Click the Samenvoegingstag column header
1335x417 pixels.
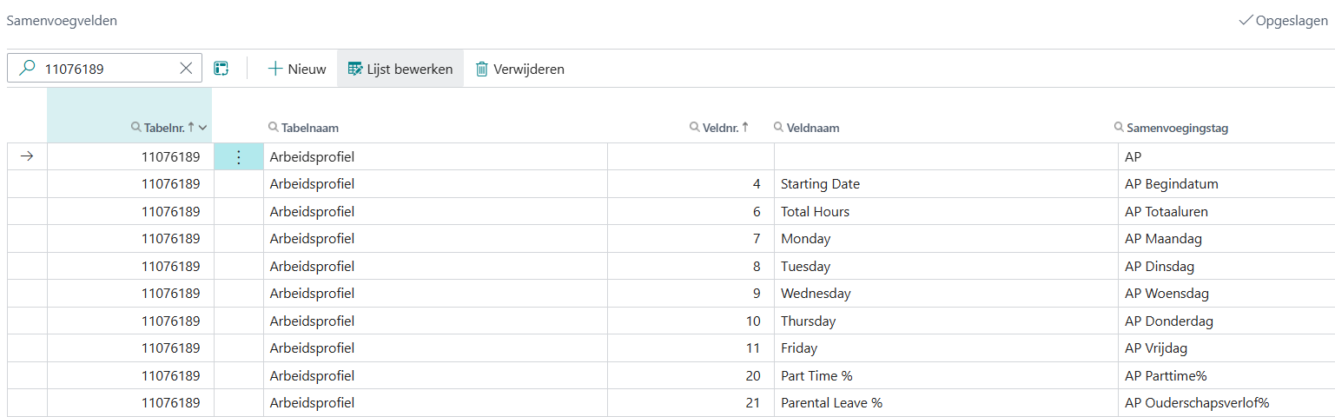pyautogui.click(x=1176, y=128)
